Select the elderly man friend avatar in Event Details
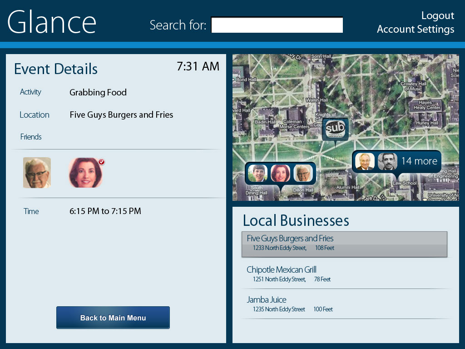This screenshot has width=465, height=349. coord(37,173)
